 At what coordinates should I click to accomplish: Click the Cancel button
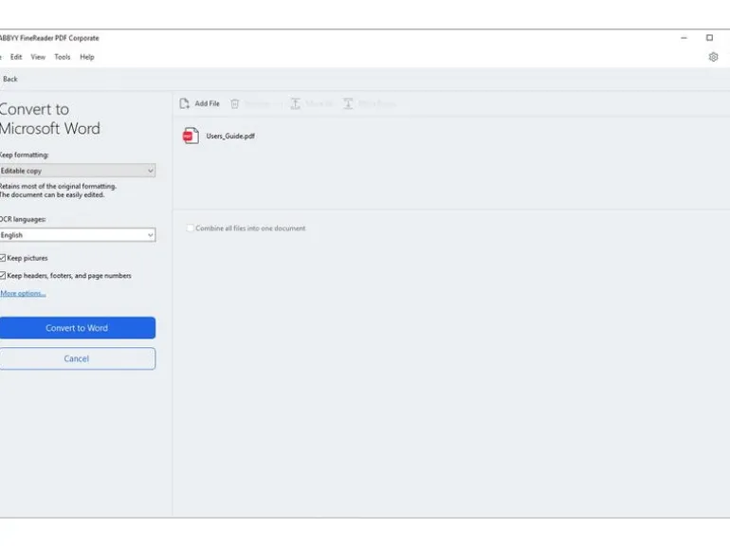point(78,358)
